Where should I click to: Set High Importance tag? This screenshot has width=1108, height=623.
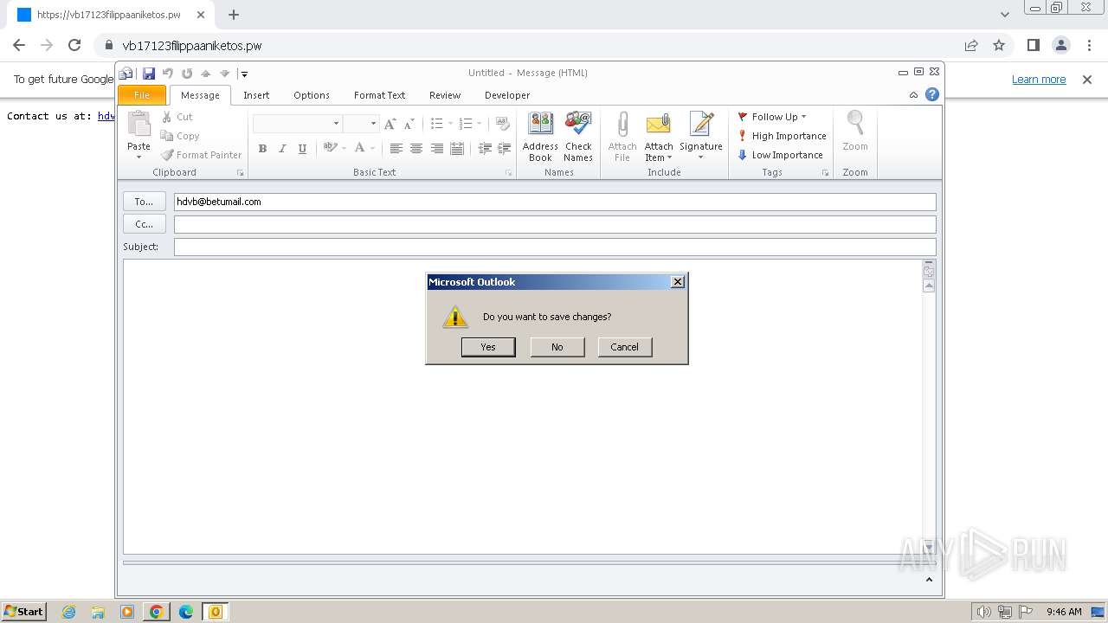click(783, 136)
